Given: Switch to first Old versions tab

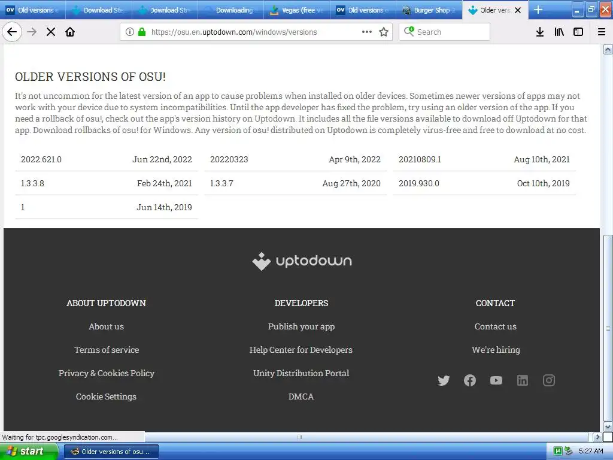Looking at the screenshot, I should coord(33,10).
